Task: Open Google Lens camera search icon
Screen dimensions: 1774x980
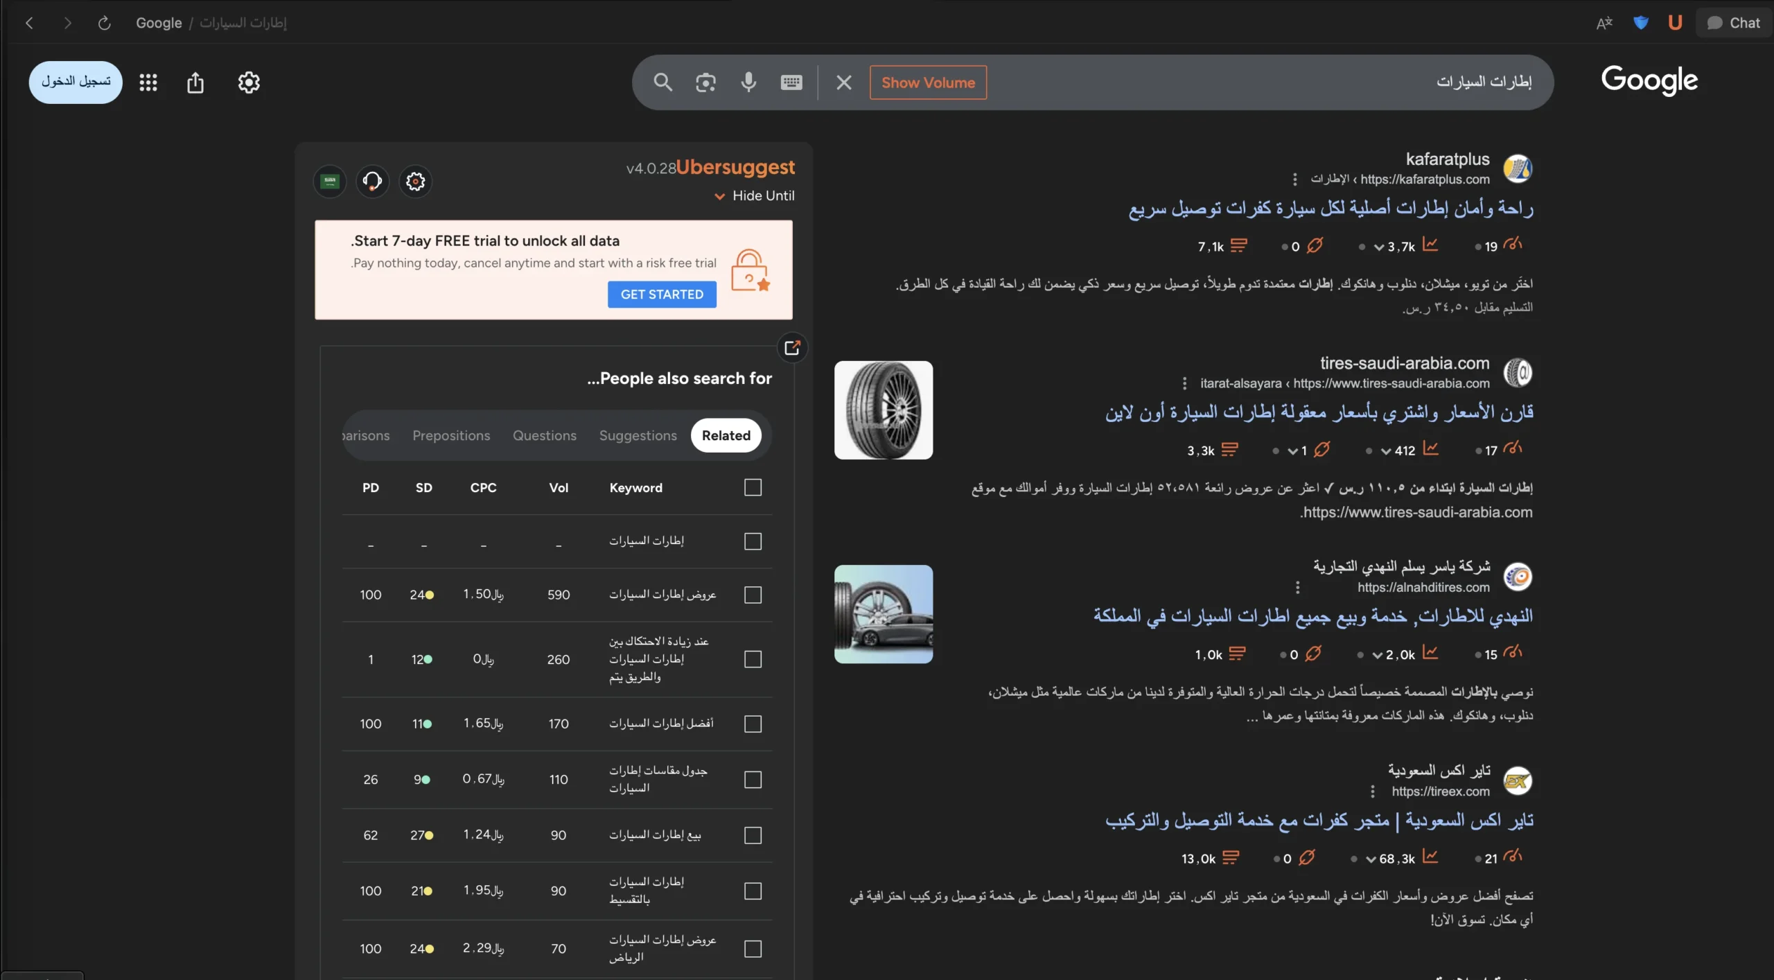Action: coord(705,82)
